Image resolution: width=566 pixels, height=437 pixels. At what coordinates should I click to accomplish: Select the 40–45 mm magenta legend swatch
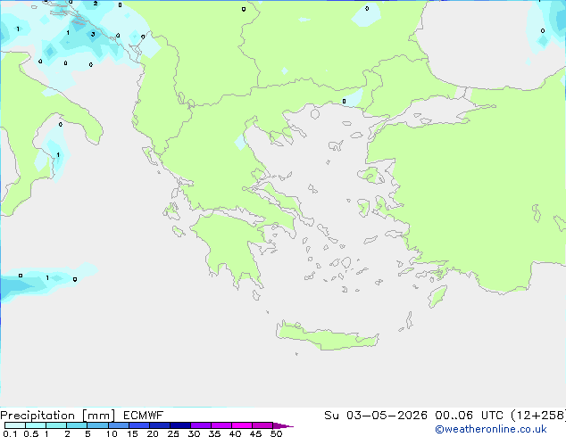(x=242, y=425)
